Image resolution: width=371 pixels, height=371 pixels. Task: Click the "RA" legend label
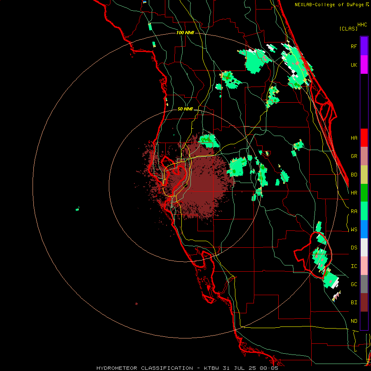tap(354, 211)
